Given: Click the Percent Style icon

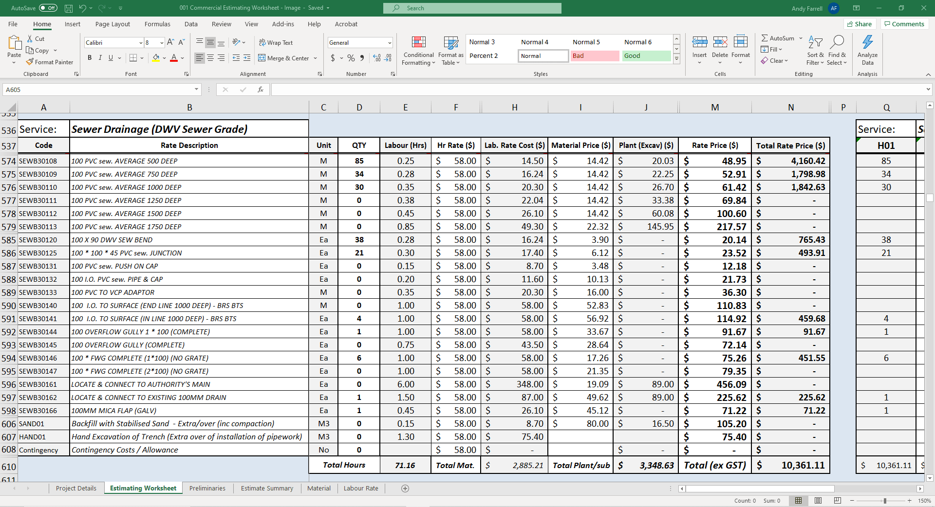Looking at the screenshot, I should [351, 58].
